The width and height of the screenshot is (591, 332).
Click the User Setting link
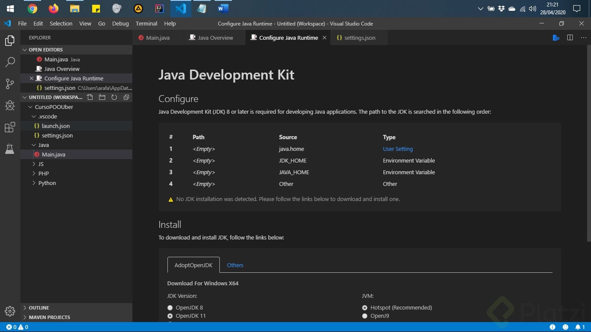click(398, 149)
